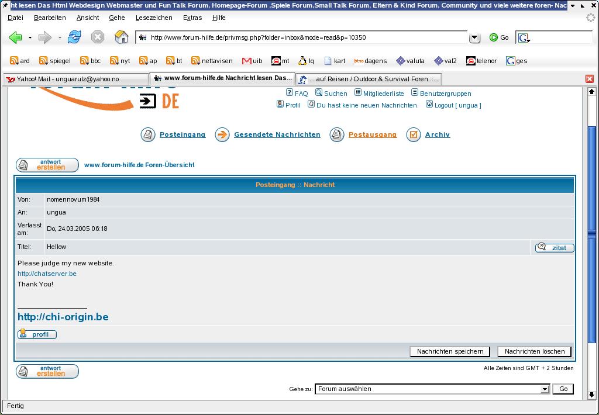The height and width of the screenshot is (415, 599).
Task: Click the Archiv checkmark icon
Action: pos(414,135)
